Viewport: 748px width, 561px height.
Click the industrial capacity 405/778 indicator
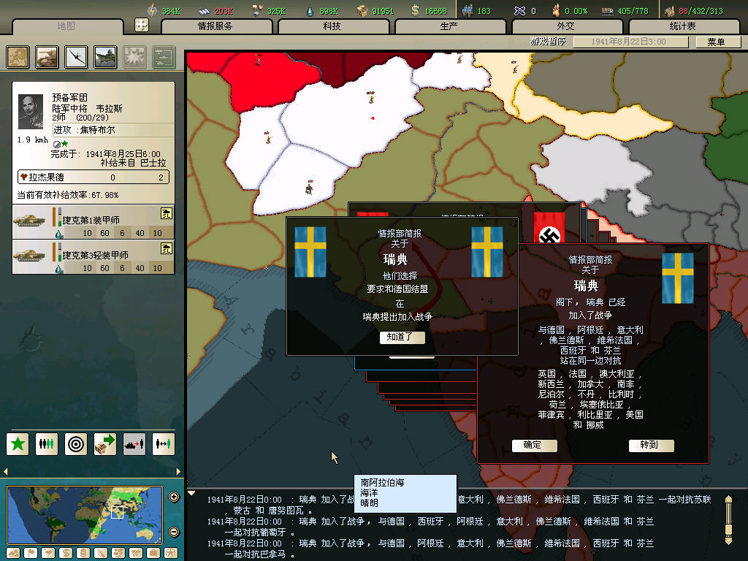(x=625, y=10)
